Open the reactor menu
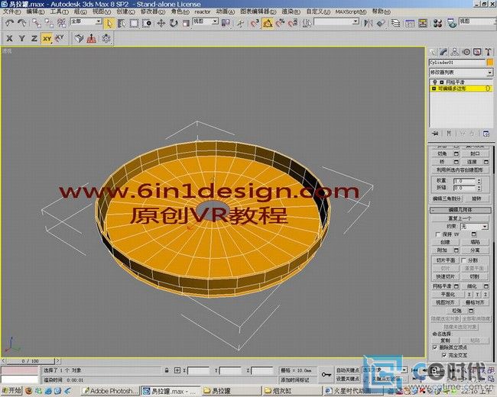The width and height of the screenshot is (497, 397). click(x=202, y=11)
